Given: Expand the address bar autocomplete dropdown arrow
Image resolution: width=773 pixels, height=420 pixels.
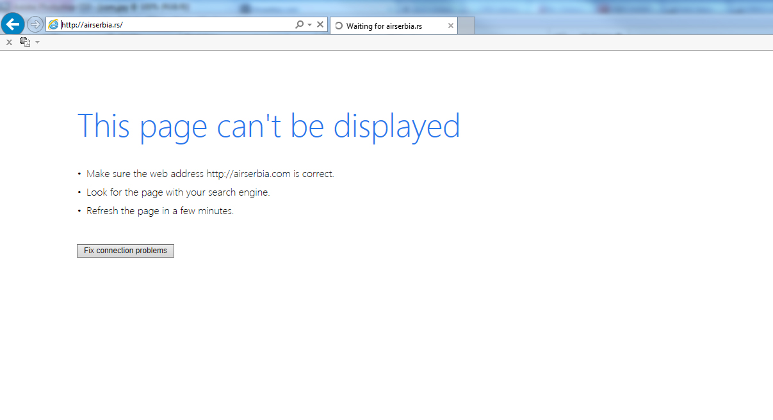Looking at the screenshot, I should click(x=310, y=25).
